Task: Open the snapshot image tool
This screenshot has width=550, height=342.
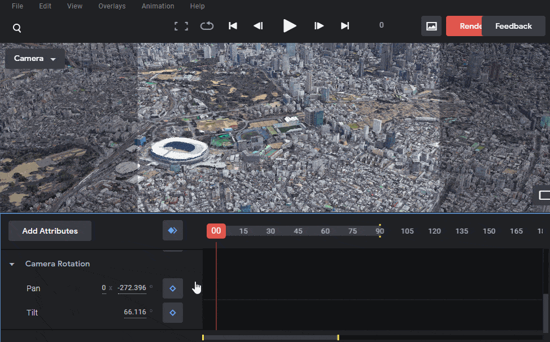Action: tap(431, 26)
